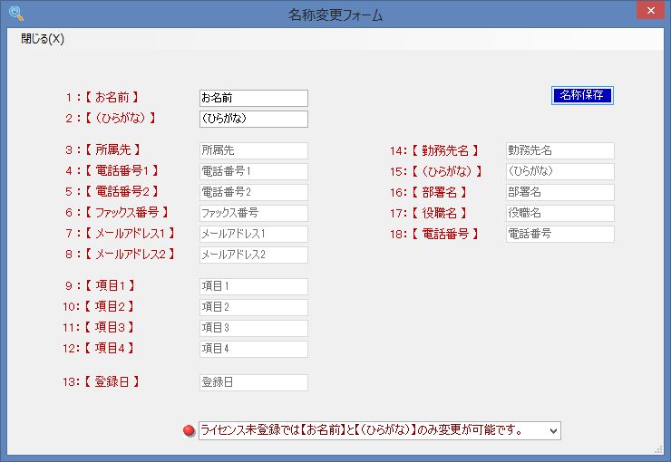Screen dimensions: 671x462
Task: Focus the 勤務先名 input box
Action: click(x=559, y=150)
